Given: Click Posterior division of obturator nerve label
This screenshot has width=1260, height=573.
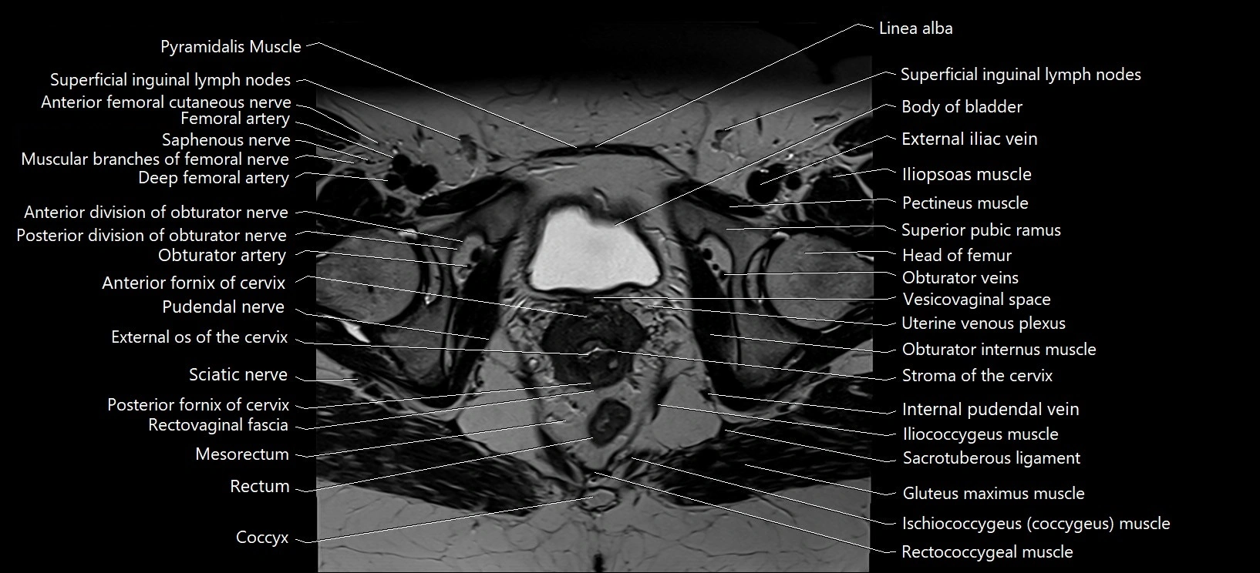Looking at the screenshot, I should pos(151,236).
